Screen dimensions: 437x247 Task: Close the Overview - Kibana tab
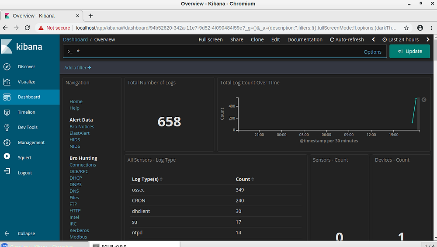tap(77, 16)
